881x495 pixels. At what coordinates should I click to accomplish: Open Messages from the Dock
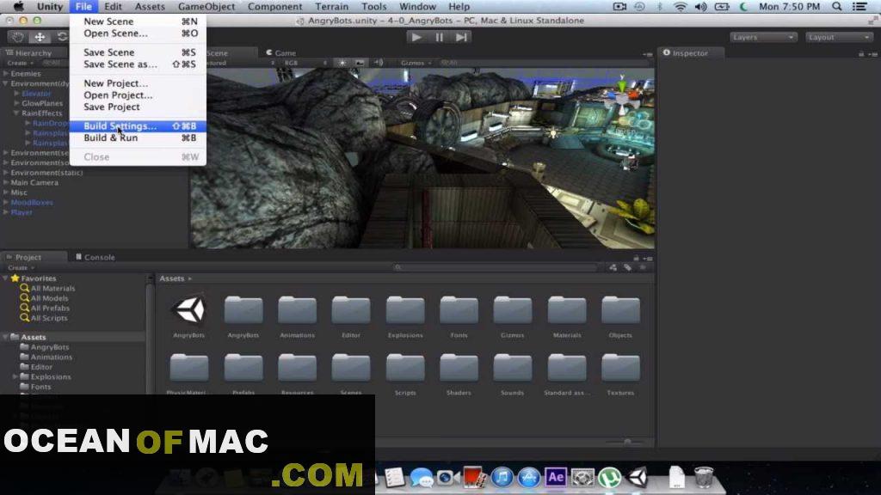tap(422, 477)
